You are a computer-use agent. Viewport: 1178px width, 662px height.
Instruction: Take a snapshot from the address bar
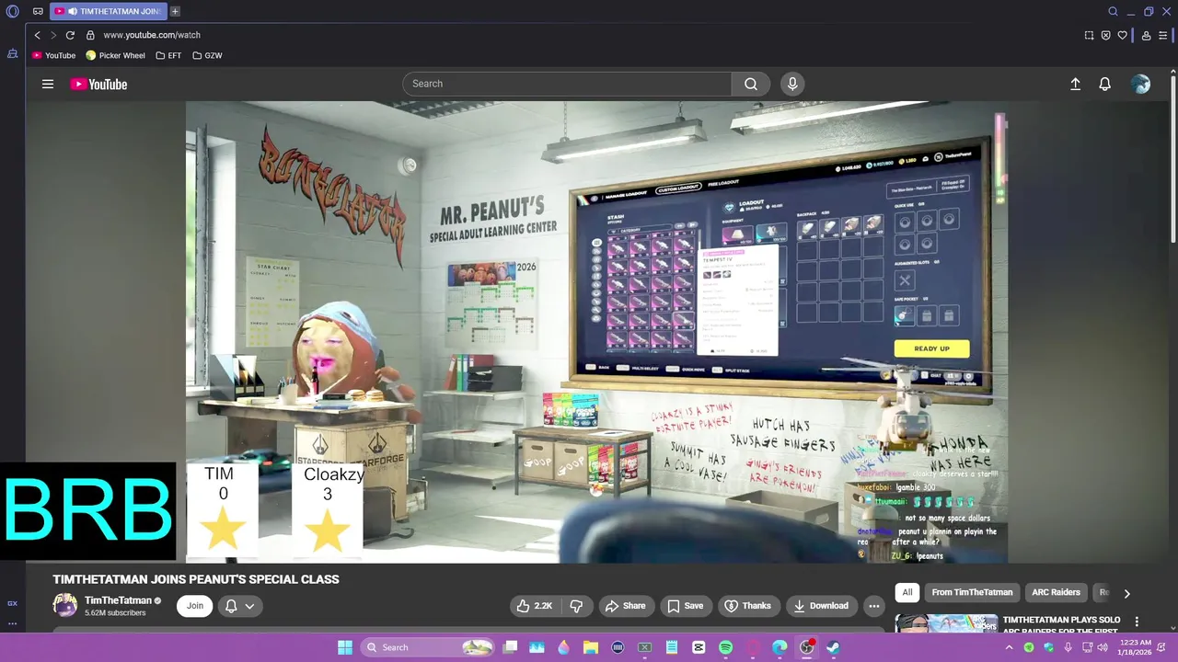click(x=1089, y=35)
